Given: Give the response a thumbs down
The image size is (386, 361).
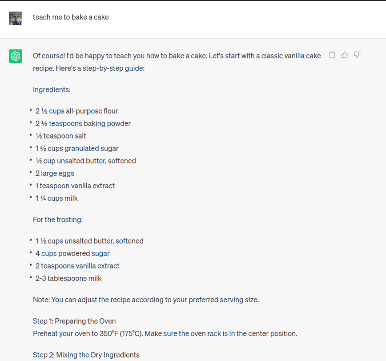Looking at the screenshot, I should (x=357, y=55).
